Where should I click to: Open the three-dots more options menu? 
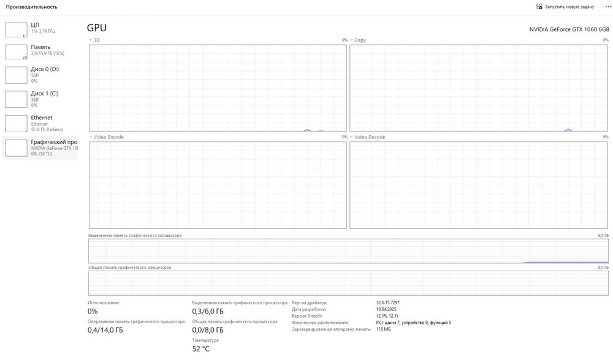pyautogui.click(x=608, y=7)
